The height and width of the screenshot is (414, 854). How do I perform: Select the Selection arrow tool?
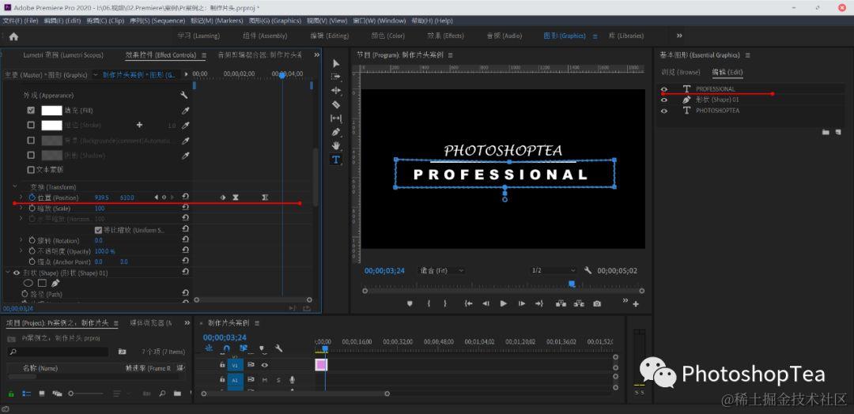click(x=335, y=64)
